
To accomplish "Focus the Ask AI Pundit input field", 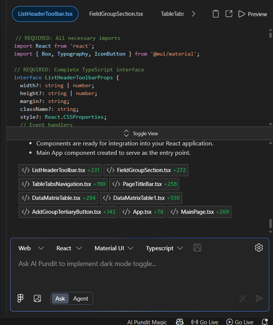I will coord(140,272).
